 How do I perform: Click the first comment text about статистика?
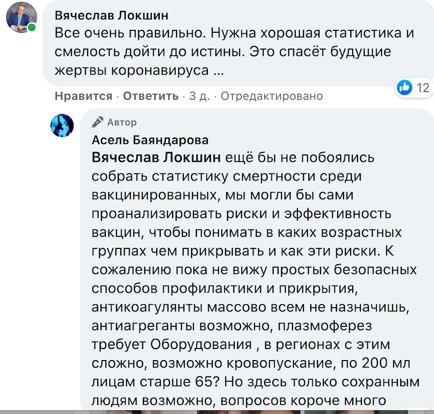234,52
